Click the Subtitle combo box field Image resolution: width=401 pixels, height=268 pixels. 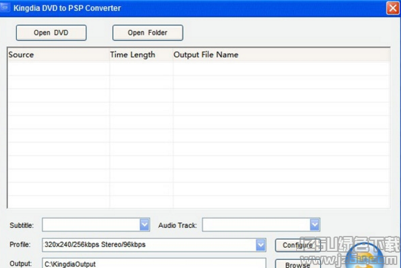point(96,225)
